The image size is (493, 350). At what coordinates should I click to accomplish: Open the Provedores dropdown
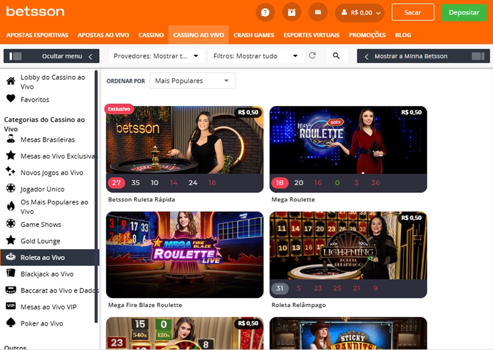coord(156,56)
